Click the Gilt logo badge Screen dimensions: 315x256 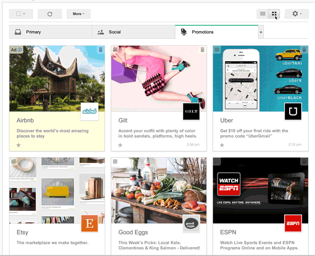coord(191,111)
